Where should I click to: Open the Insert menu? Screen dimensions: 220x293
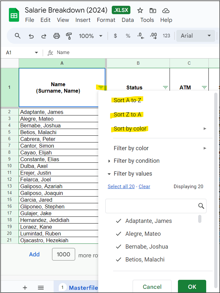83,20
